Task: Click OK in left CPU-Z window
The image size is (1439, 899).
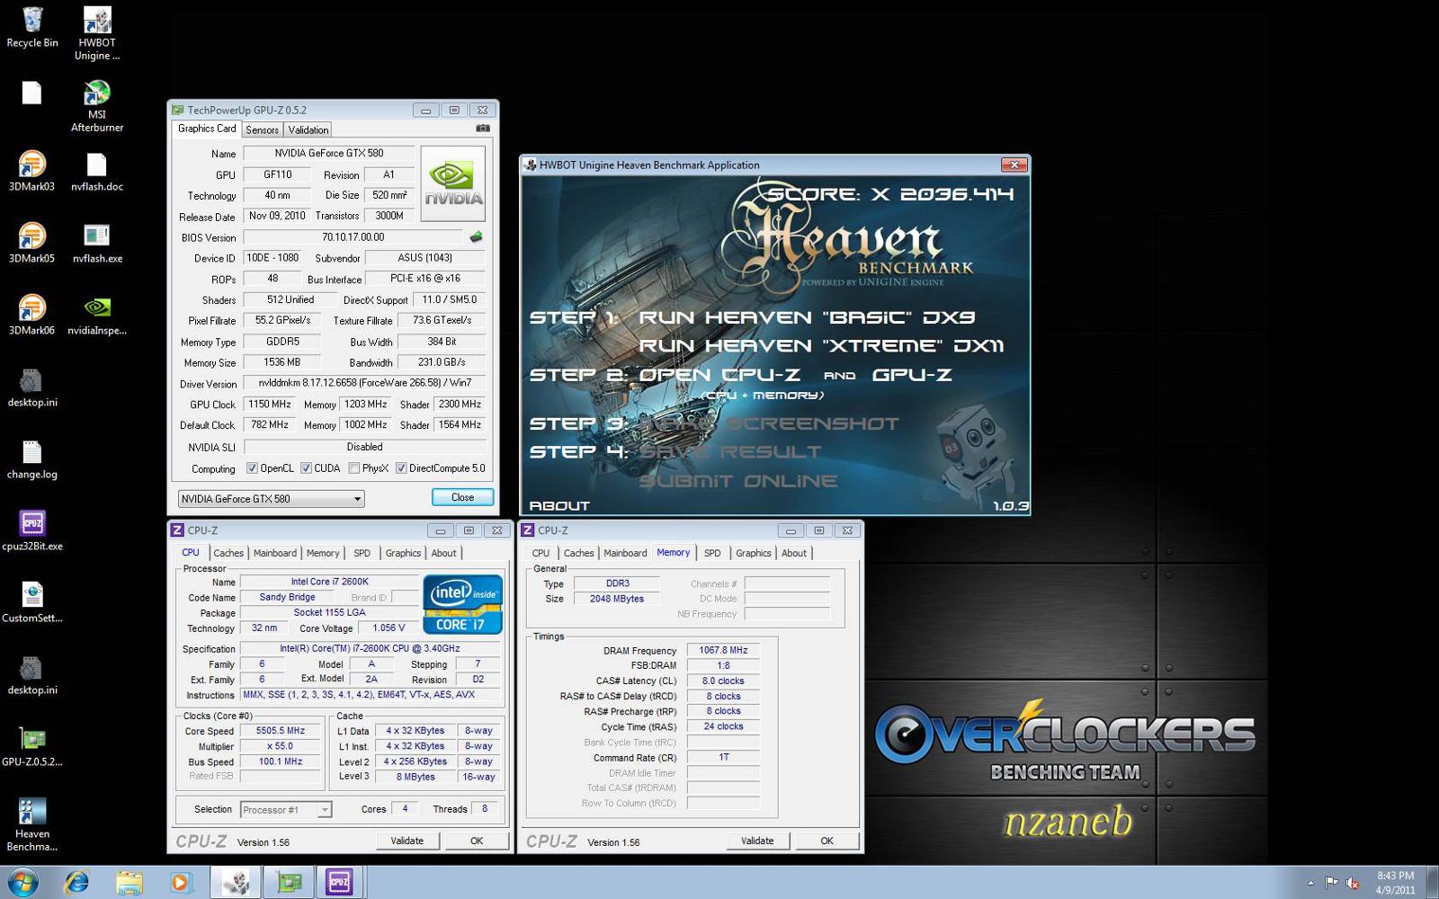Action: tap(477, 841)
